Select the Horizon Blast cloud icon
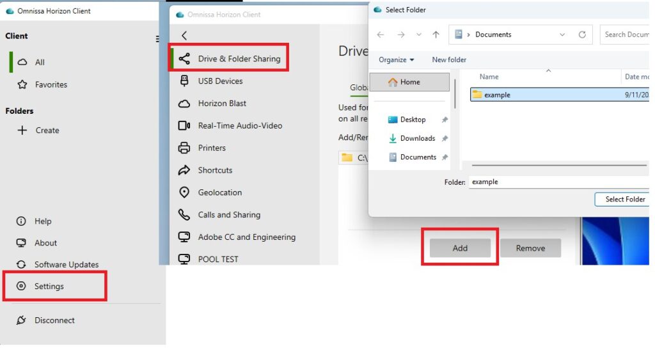 184,104
